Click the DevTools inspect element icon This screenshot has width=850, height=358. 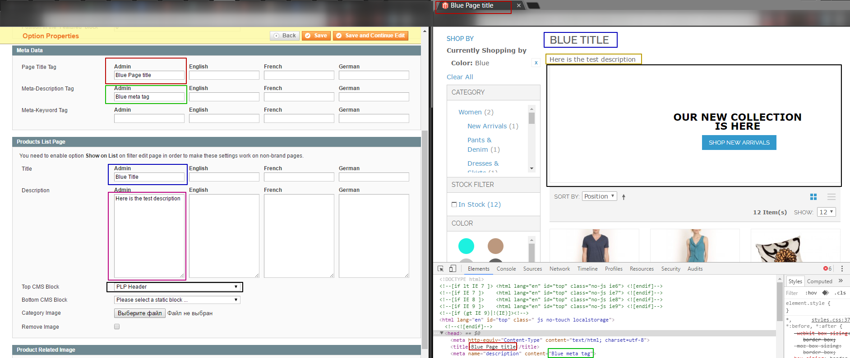click(441, 269)
